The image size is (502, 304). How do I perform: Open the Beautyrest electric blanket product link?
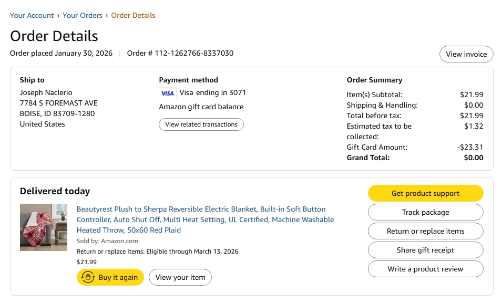(x=205, y=219)
